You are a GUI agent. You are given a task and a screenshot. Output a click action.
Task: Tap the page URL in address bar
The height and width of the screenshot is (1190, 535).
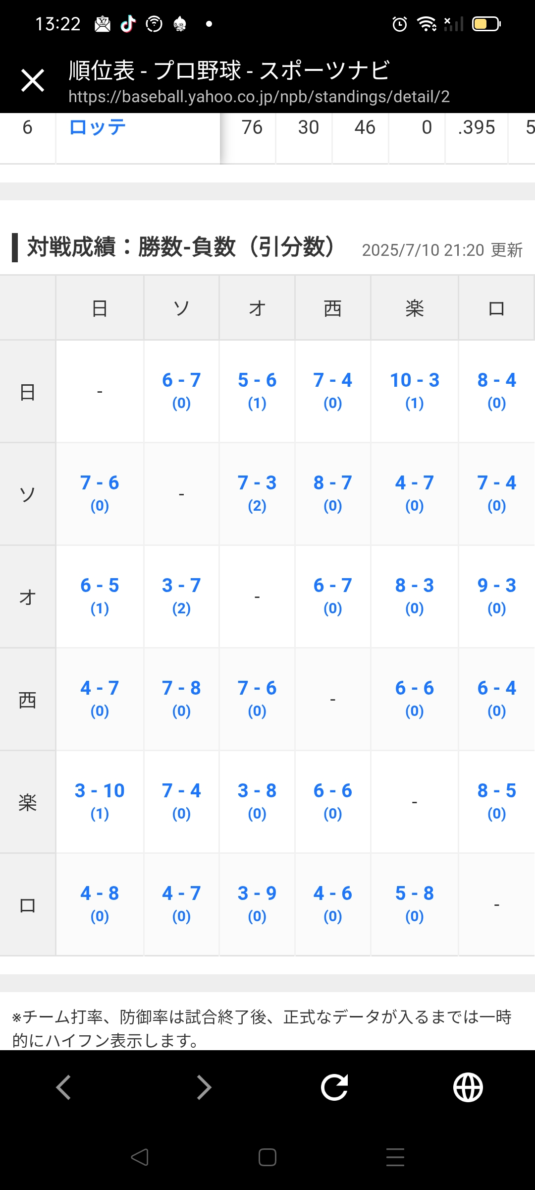point(259,97)
